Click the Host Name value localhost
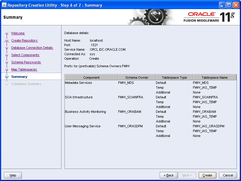This screenshot has width=241, height=181. pos(96,40)
